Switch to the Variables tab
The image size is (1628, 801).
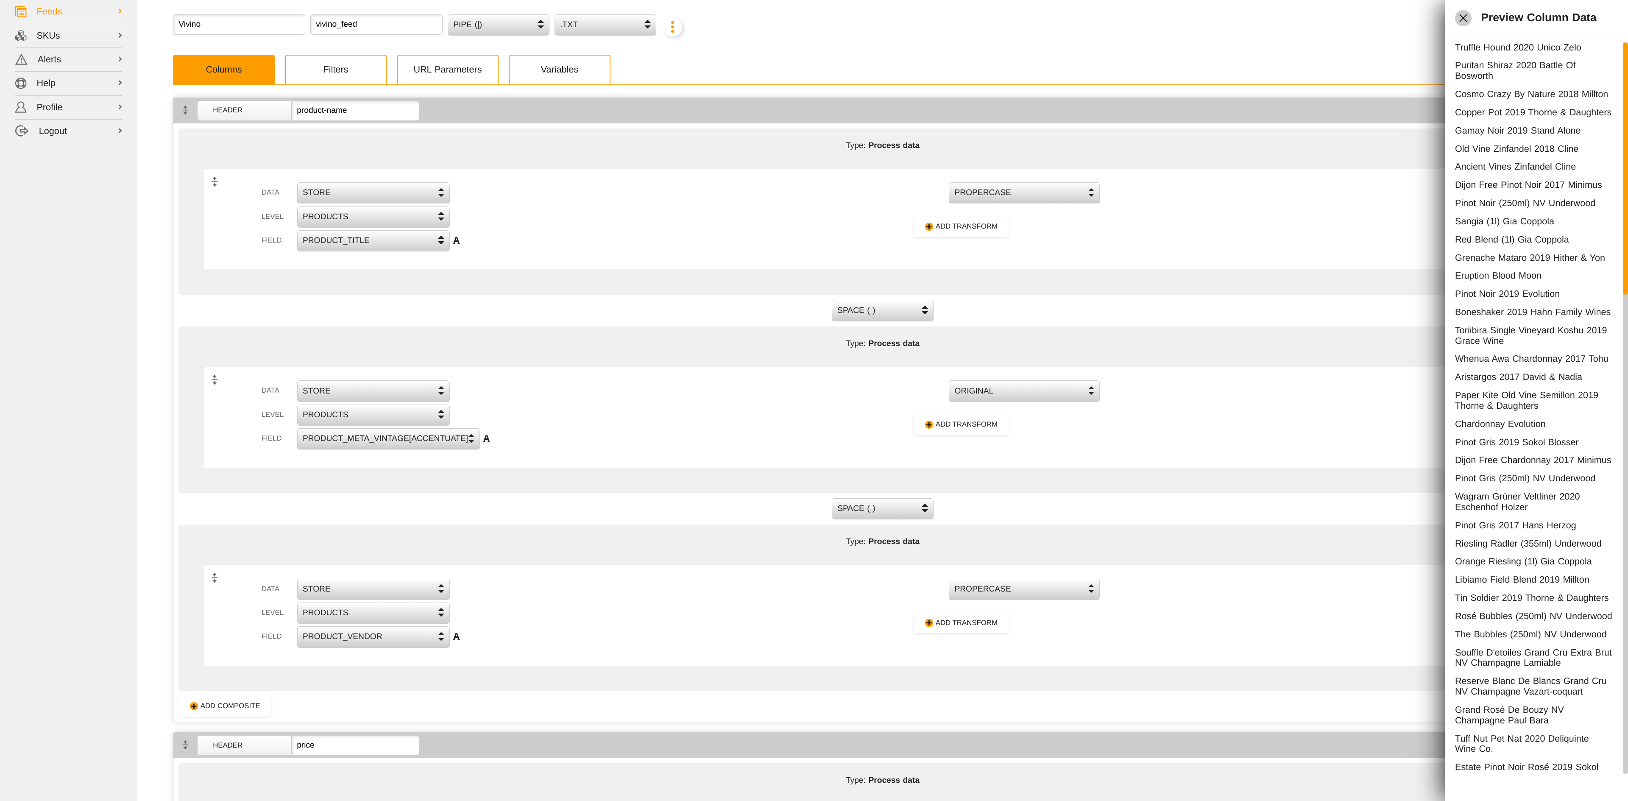click(x=559, y=70)
